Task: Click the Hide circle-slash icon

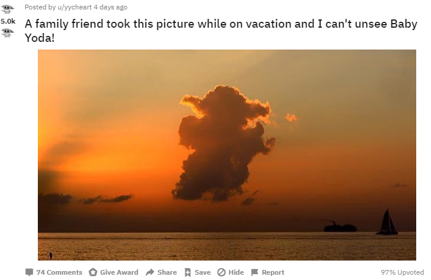Action: tap(221, 272)
